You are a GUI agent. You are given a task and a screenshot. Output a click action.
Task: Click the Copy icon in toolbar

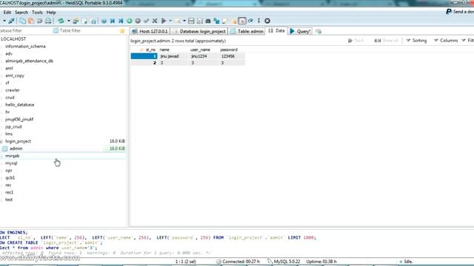(x=23, y=21)
